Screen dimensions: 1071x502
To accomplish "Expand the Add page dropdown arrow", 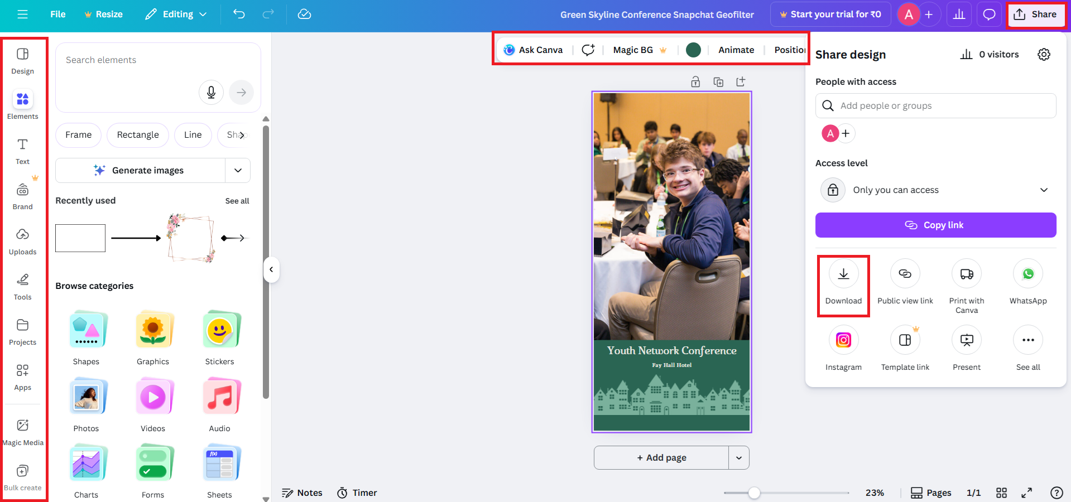I will click(739, 457).
